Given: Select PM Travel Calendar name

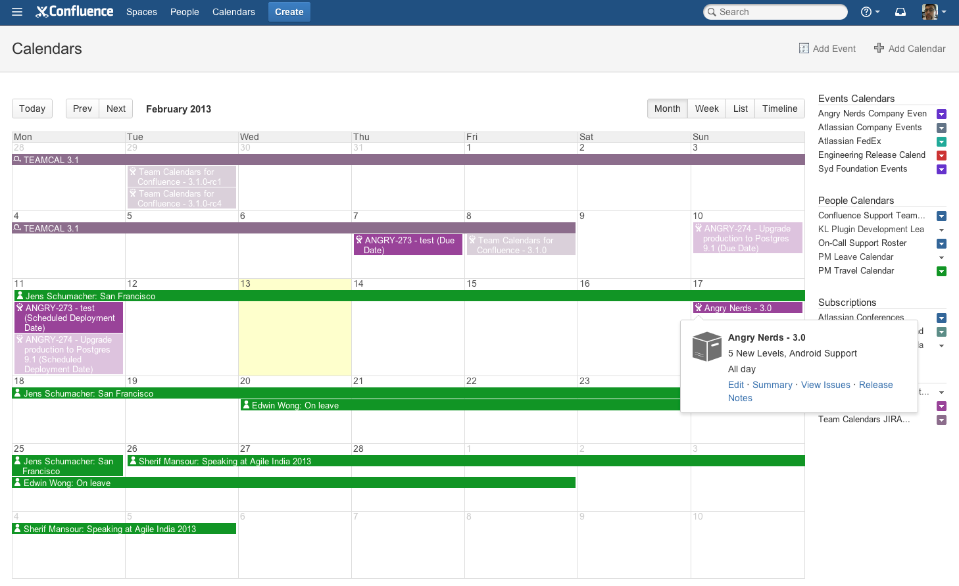Looking at the screenshot, I should click(x=856, y=270).
